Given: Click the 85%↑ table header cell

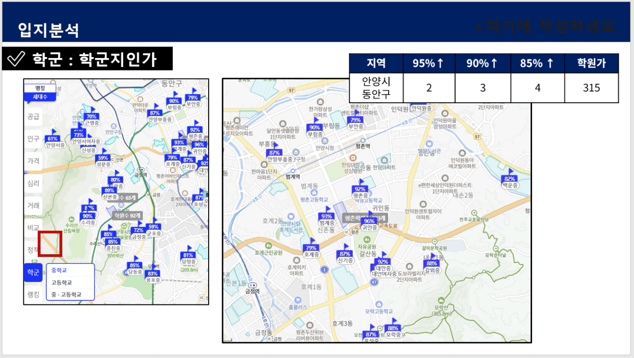Looking at the screenshot, I should [x=538, y=64].
